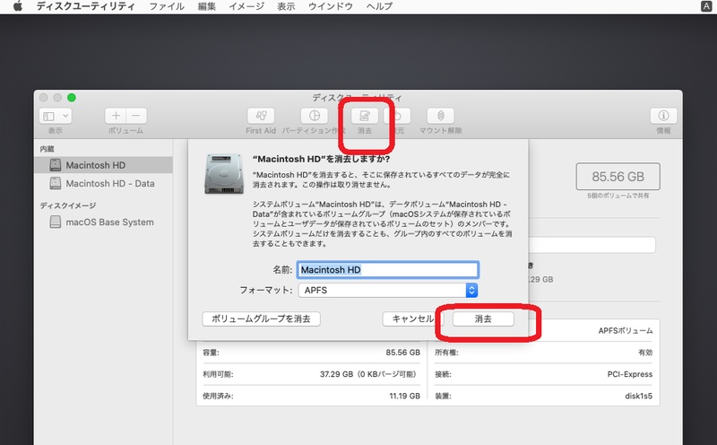Click the input source A icon
Image resolution: width=717 pixels, height=445 pixels.
705,6
